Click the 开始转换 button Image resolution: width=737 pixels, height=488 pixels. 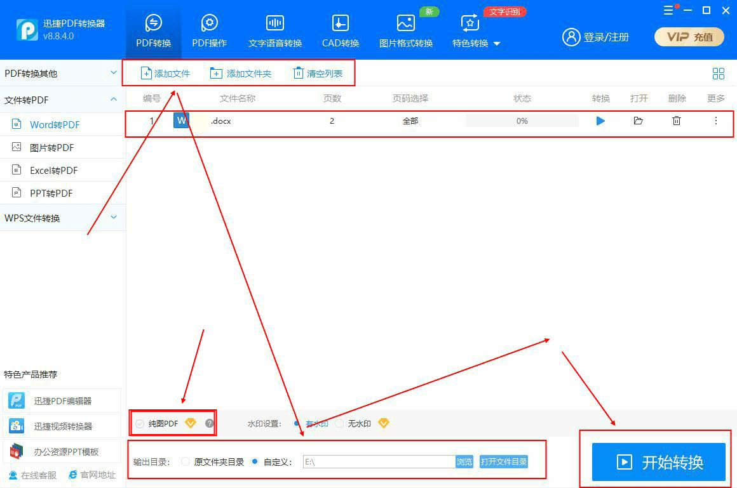click(x=658, y=462)
